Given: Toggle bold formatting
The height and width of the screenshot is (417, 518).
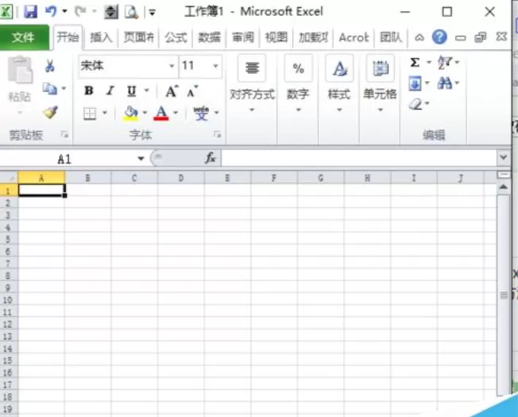Looking at the screenshot, I should 88,91.
